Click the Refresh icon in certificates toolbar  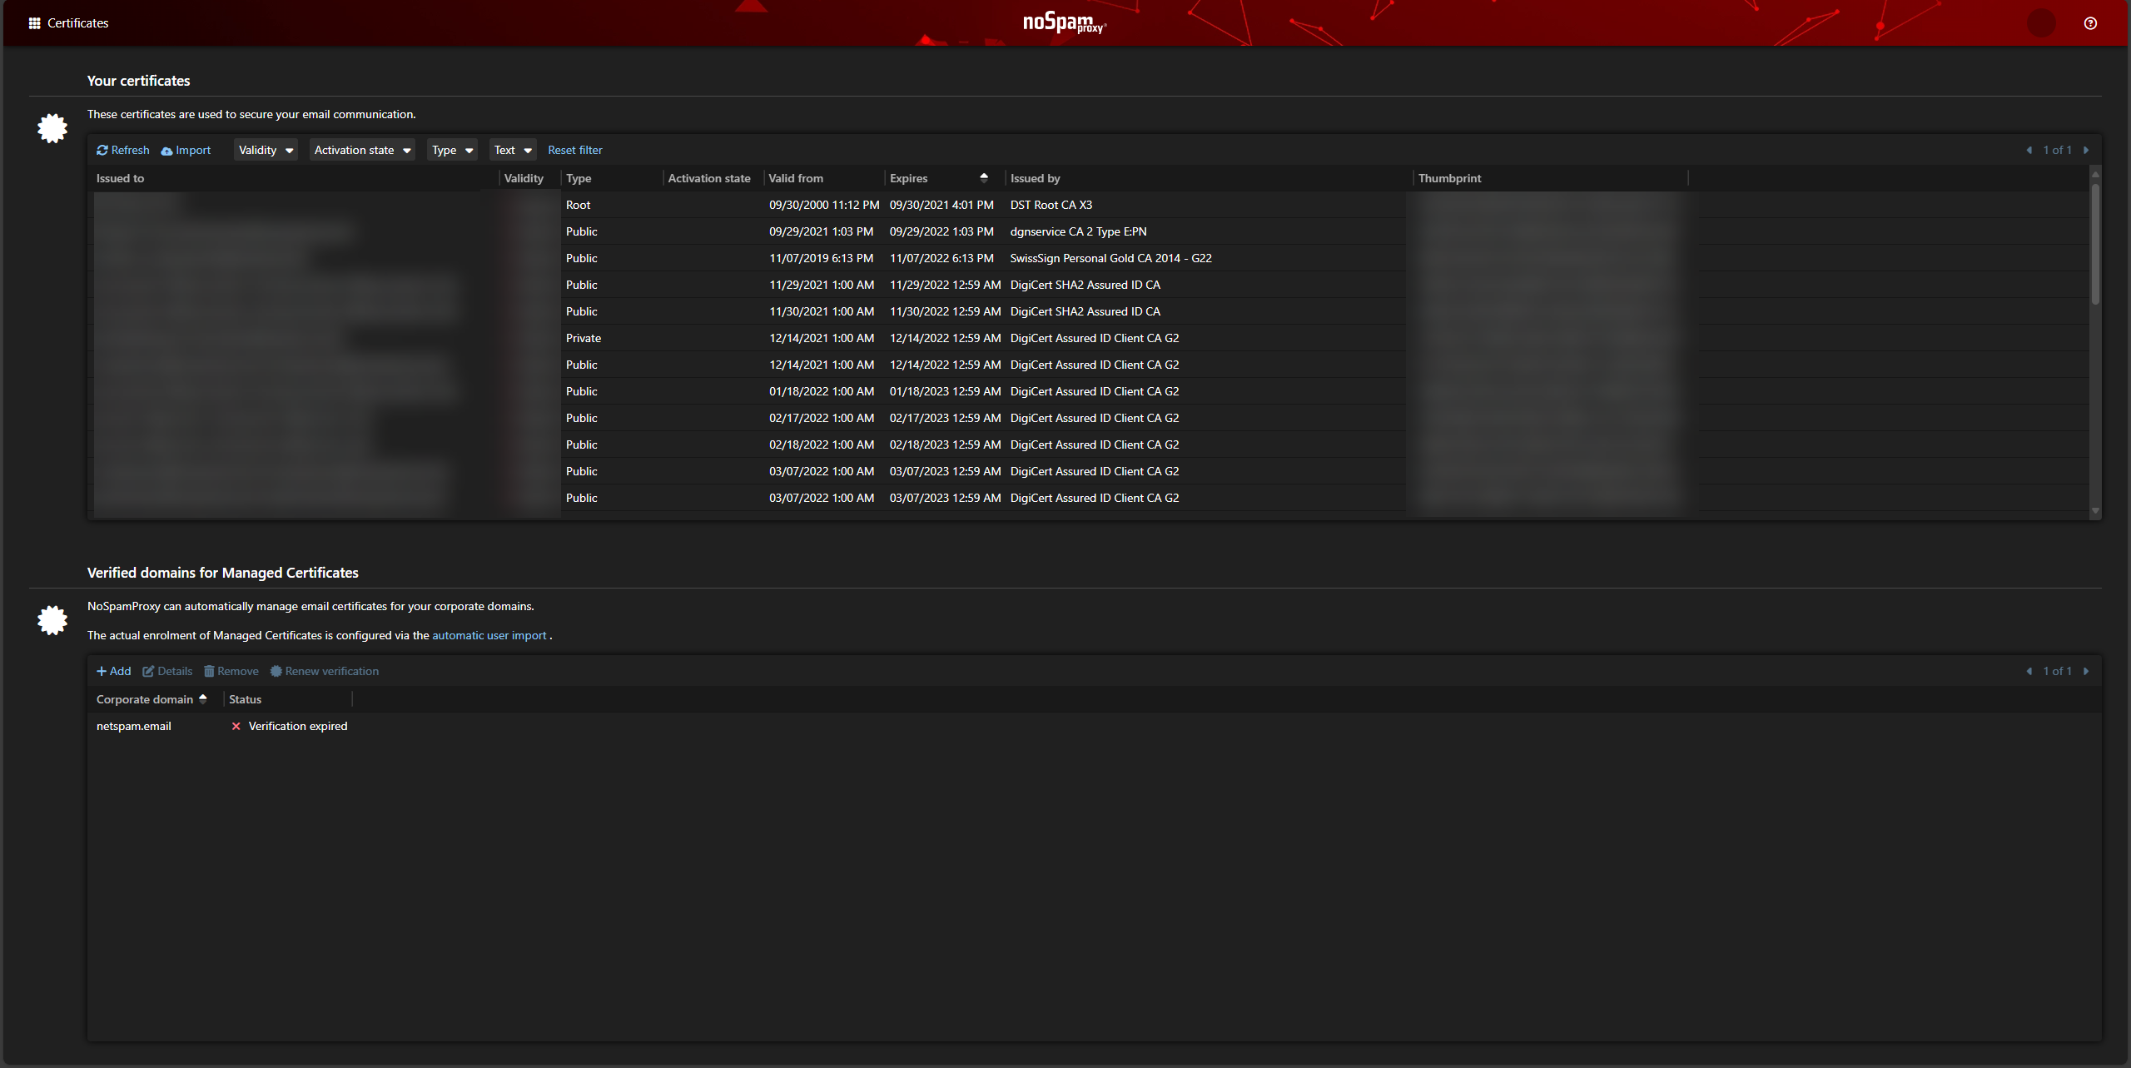[102, 151]
